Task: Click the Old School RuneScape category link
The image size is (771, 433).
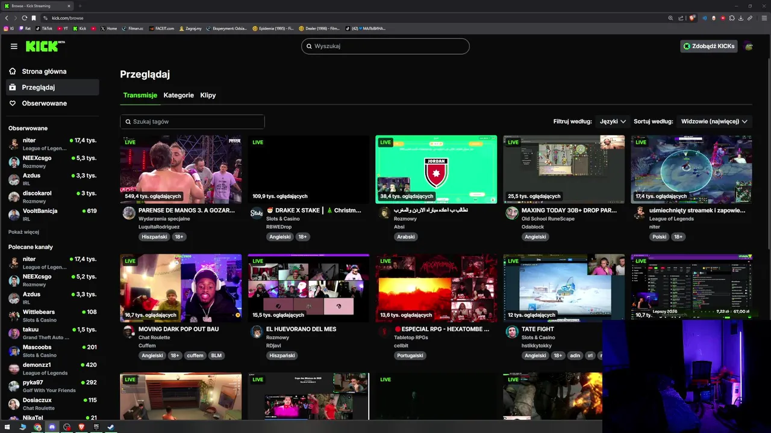Action: click(548, 219)
